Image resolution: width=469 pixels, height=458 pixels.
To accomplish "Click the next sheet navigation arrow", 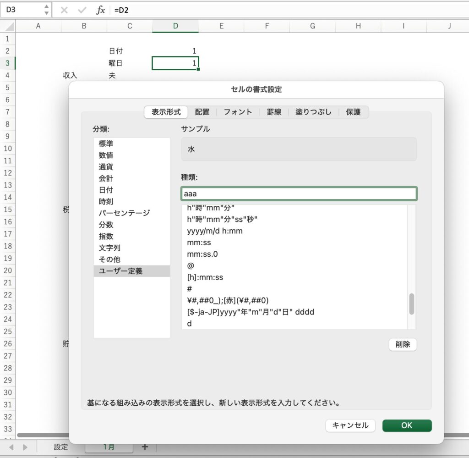I will pos(25,447).
